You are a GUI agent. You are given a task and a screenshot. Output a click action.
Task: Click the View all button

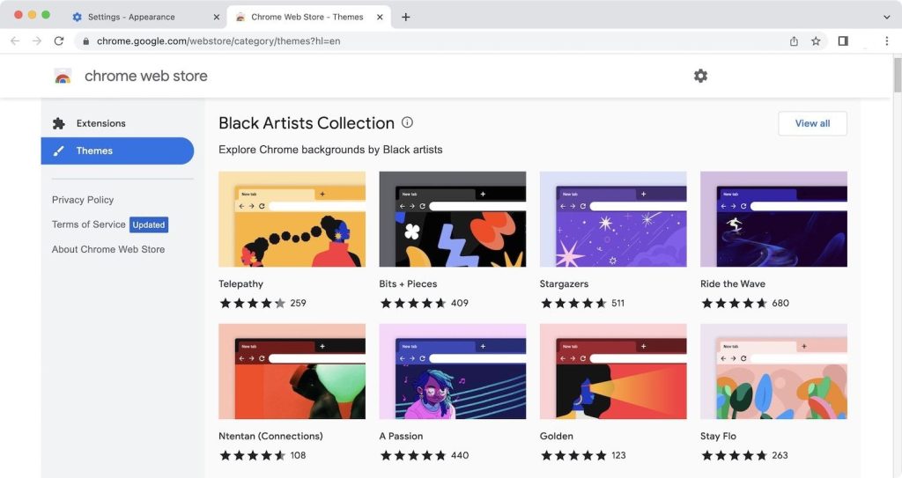pyautogui.click(x=812, y=123)
